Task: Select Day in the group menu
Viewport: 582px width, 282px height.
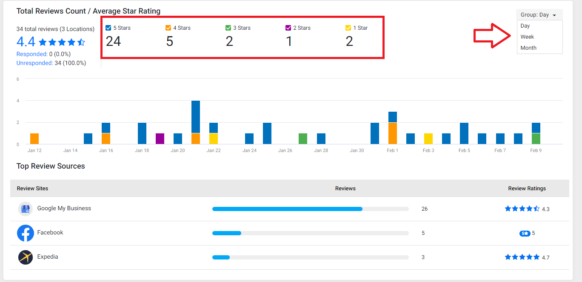Action: [539, 26]
